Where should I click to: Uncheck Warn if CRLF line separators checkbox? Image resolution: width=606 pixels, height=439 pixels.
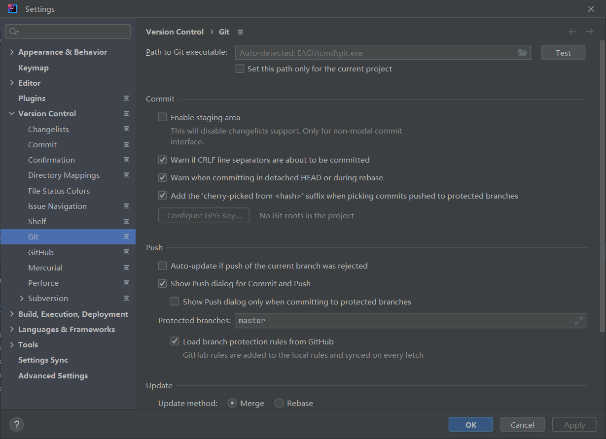(162, 160)
